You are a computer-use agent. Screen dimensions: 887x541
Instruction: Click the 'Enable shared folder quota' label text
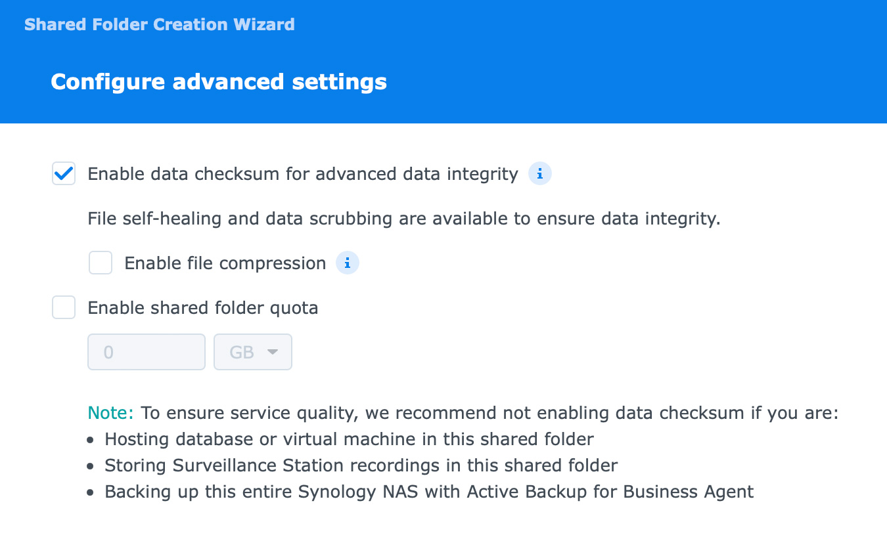202,307
